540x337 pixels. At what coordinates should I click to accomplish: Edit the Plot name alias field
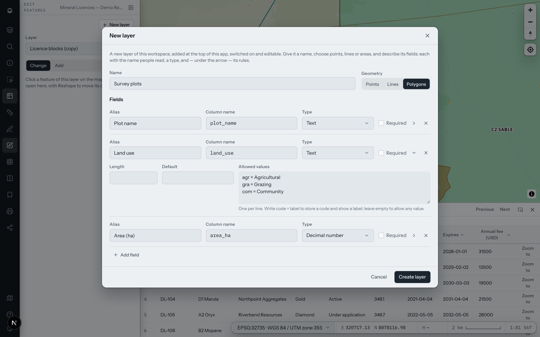(155, 123)
